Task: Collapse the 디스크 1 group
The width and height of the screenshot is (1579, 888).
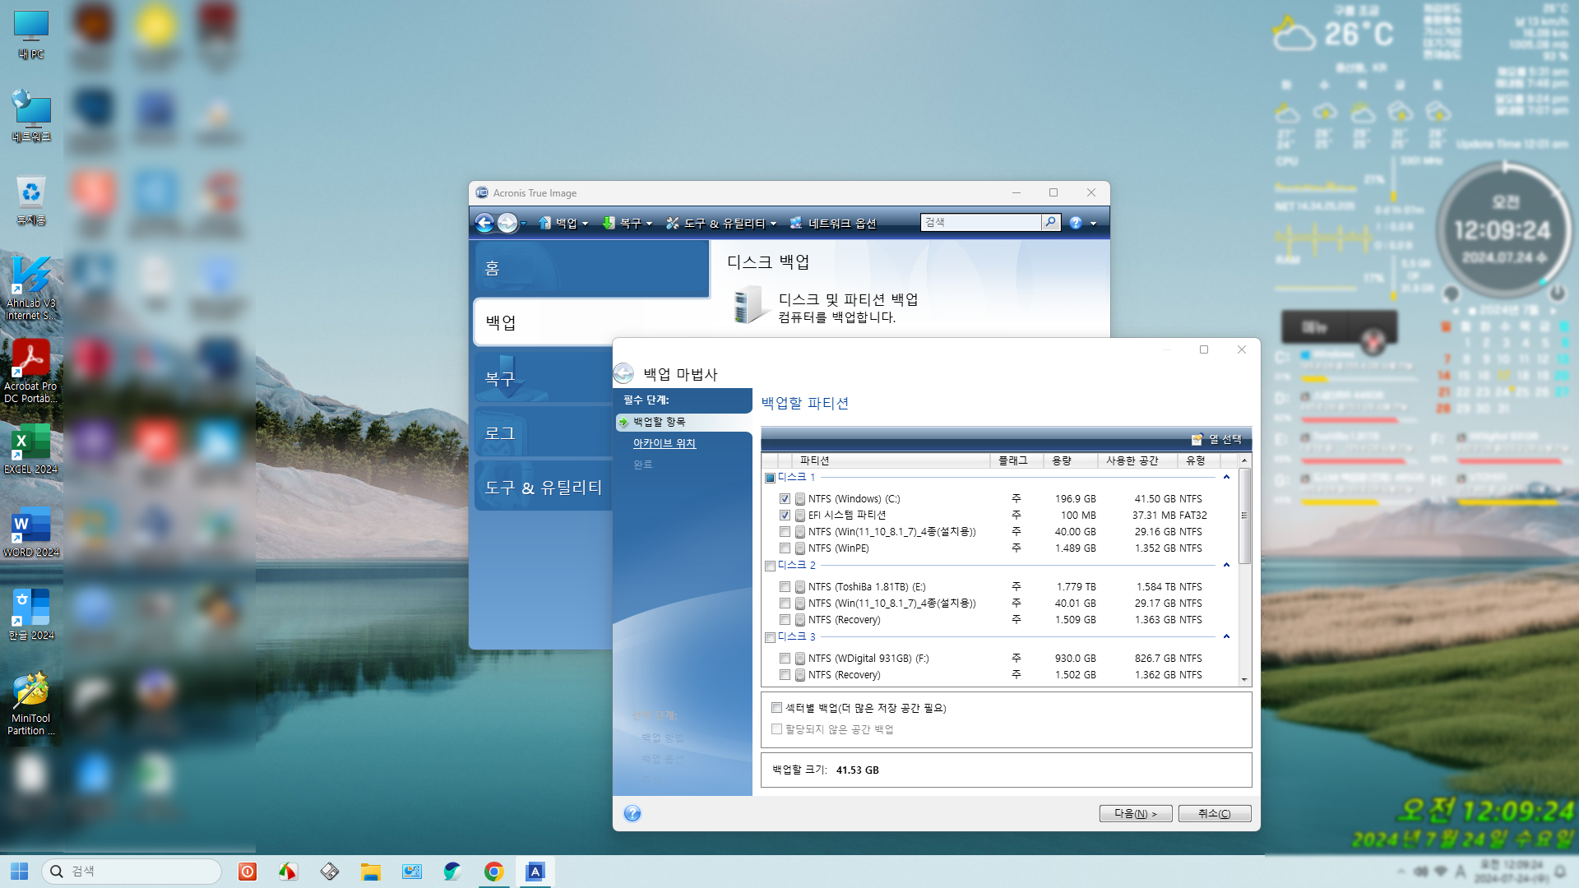Action: coord(1226,477)
